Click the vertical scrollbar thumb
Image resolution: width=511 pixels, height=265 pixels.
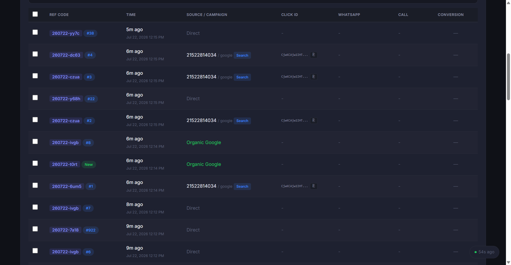(508, 77)
